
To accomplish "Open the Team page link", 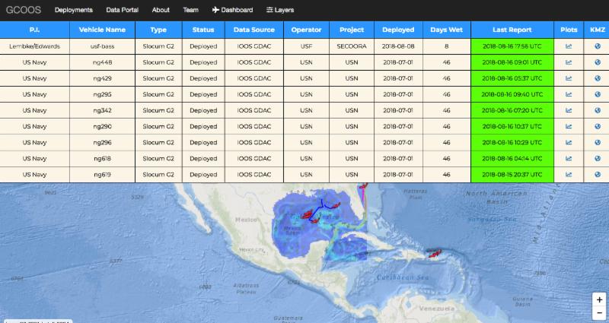I will (x=190, y=10).
